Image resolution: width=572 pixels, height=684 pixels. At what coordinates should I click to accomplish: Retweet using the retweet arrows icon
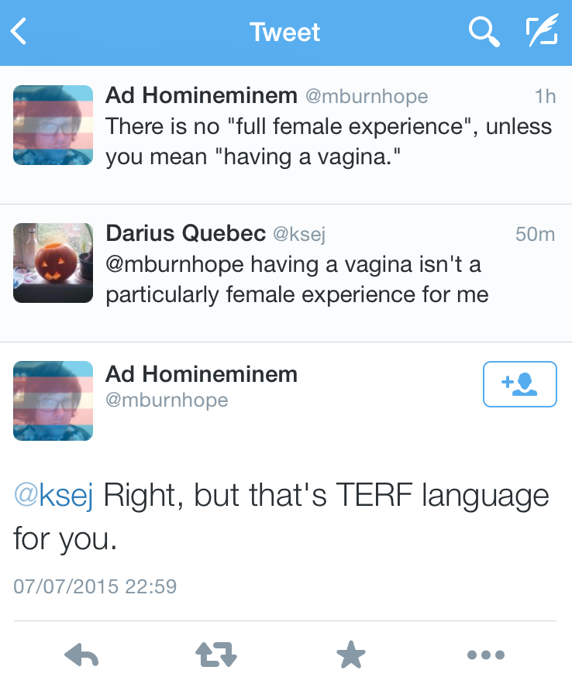coord(215,655)
